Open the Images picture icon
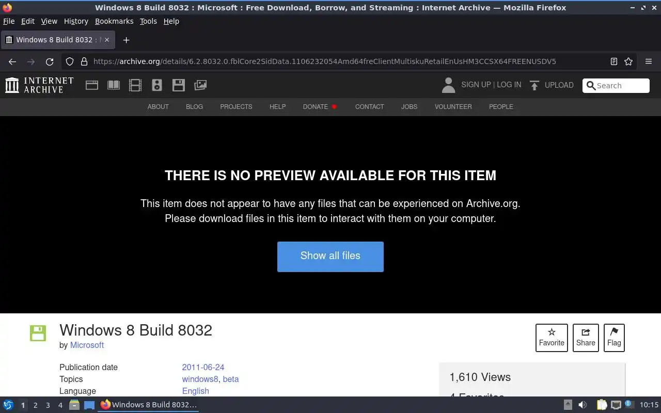The image size is (661, 413). coord(200,85)
